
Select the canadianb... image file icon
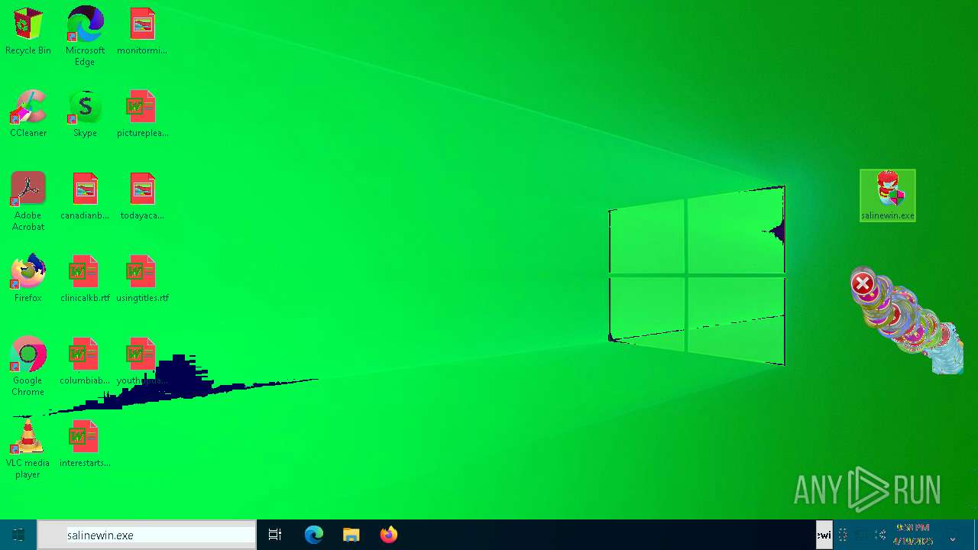point(85,196)
